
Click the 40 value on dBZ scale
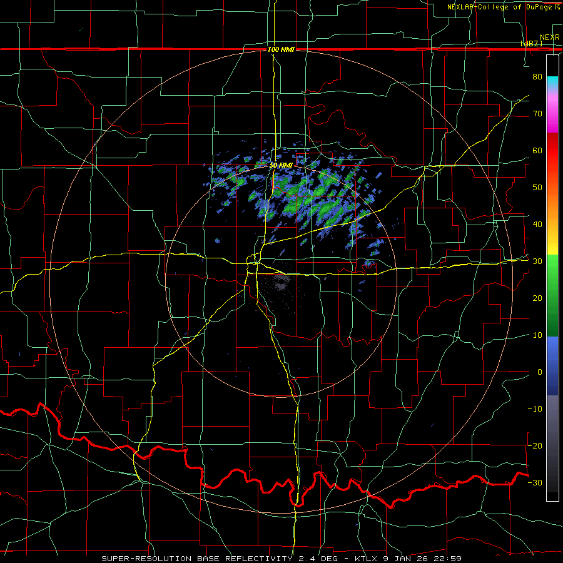[537, 225]
